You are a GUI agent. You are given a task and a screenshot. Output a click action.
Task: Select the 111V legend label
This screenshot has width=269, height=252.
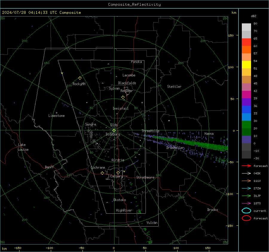click(x=257, y=181)
